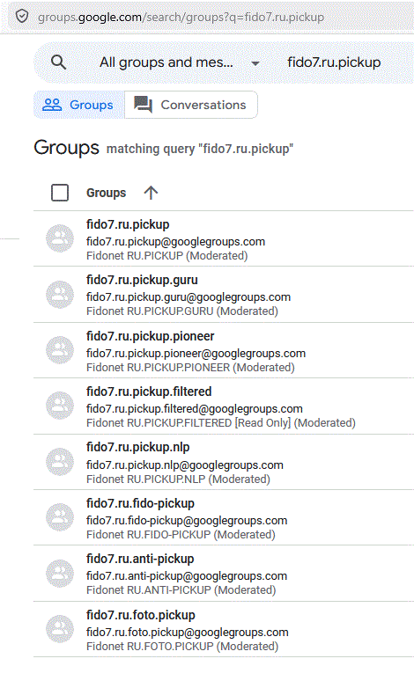
Task: Click the fido7.ru.pickup.guru group avatar icon
Action: point(60,295)
